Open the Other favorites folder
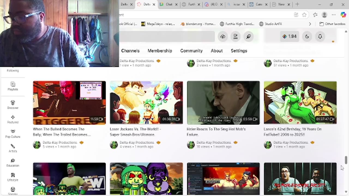The height and width of the screenshot is (196, 349). click(332, 24)
